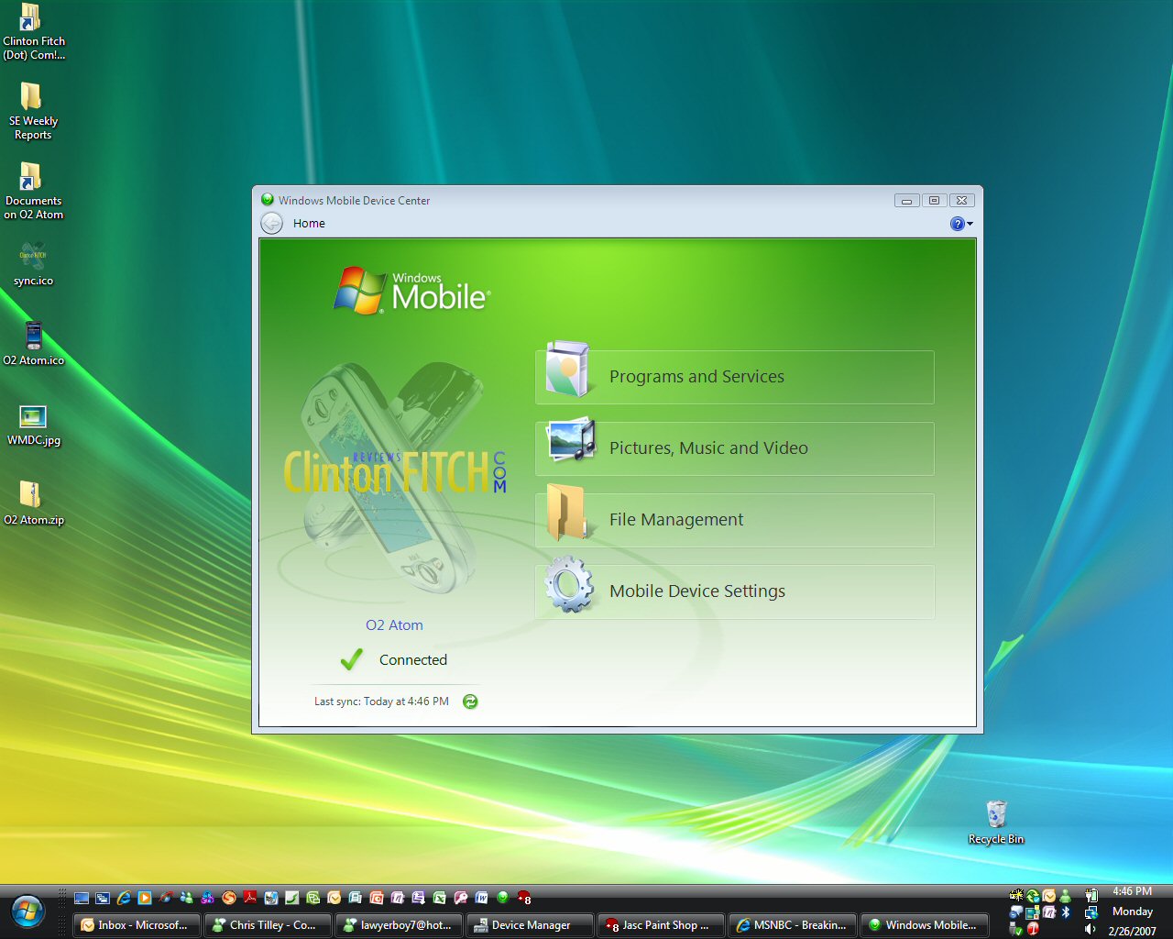Image resolution: width=1173 pixels, height=939 pixels.
Task: Click the Show Desktop quick launch icon
Action: 82,899
